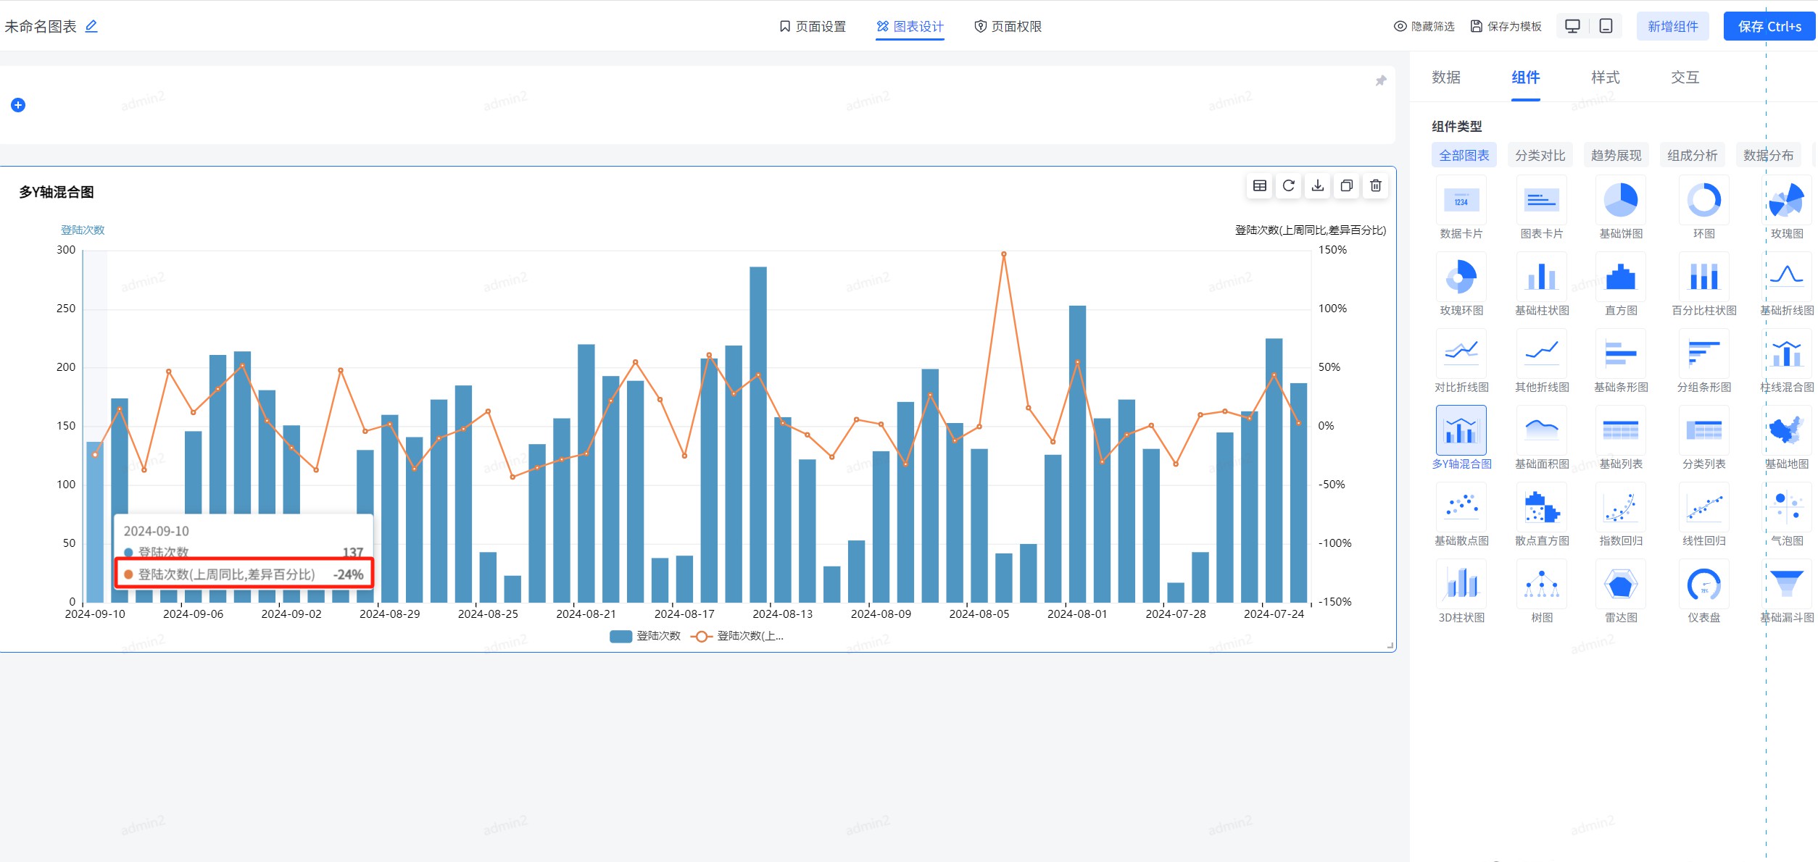Viewport: 1818px width, 862px height.
Task: Choose the 指数回归 chart type
Action: coord(1621,516)
